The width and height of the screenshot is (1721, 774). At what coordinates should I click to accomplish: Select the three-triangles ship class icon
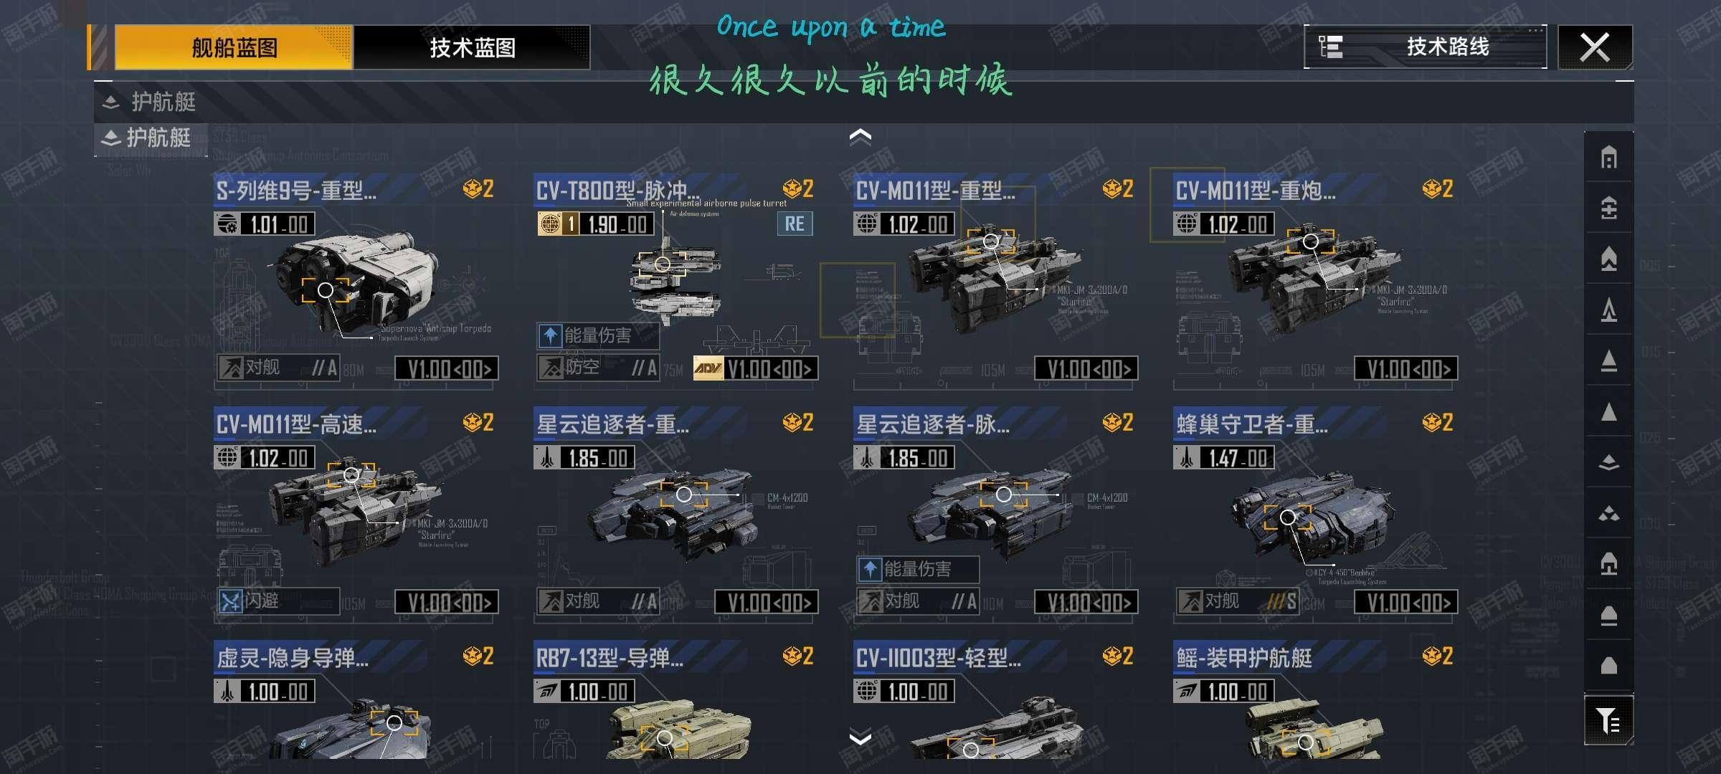[x=1608, y=513]
